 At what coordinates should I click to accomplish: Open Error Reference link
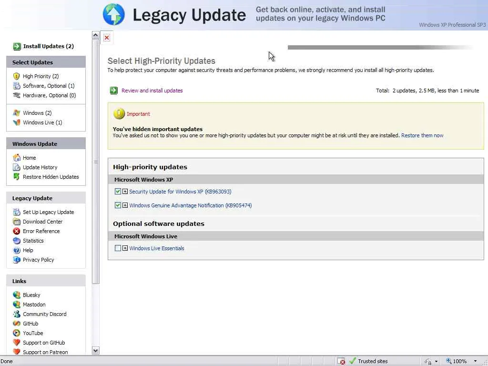(41, 231)
